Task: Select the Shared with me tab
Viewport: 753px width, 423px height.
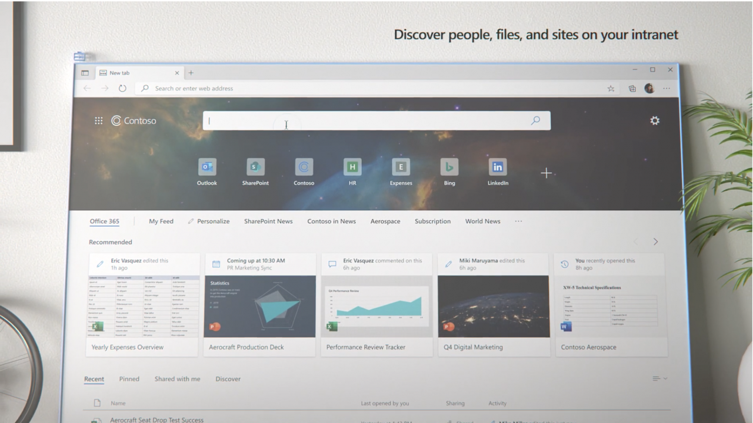Action: point(177,379)
